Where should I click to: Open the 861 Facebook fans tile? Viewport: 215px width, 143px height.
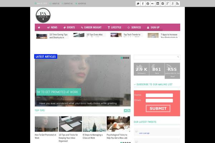(x=157, y=69)
